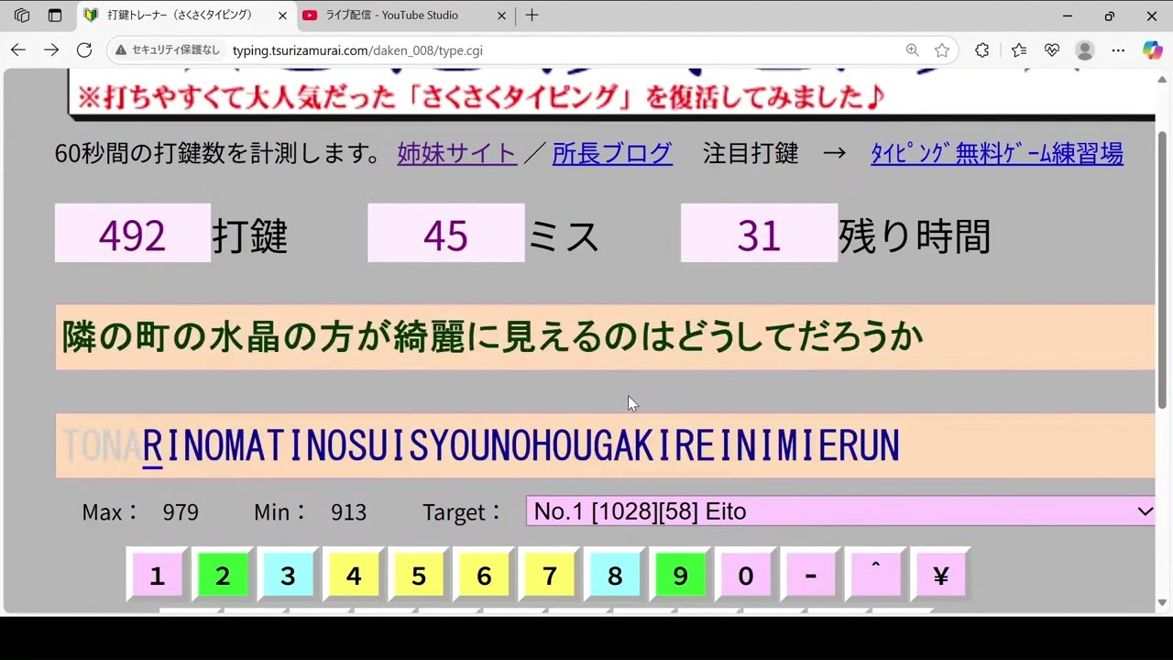Go back to the previous page
Viewport: 1173px width, 660px height.
(x=18, y=50)
